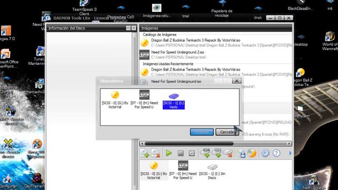338x190 pixels.
Task: Select Need For Speed Underground.iso recent entry
Action: [x=176, y=81]
